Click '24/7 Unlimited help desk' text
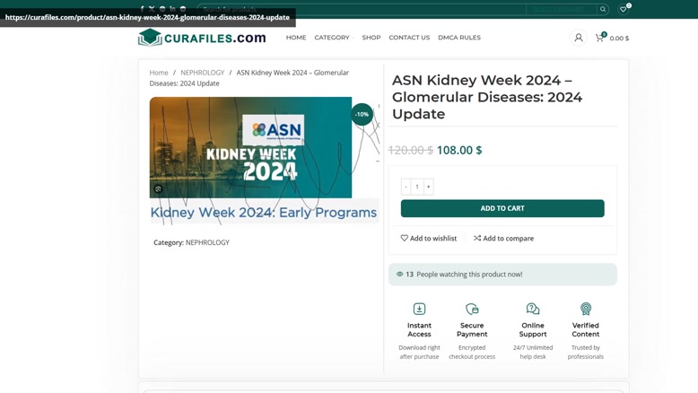The width and height of the screenshot is (698, 393). tap(533, 352)
